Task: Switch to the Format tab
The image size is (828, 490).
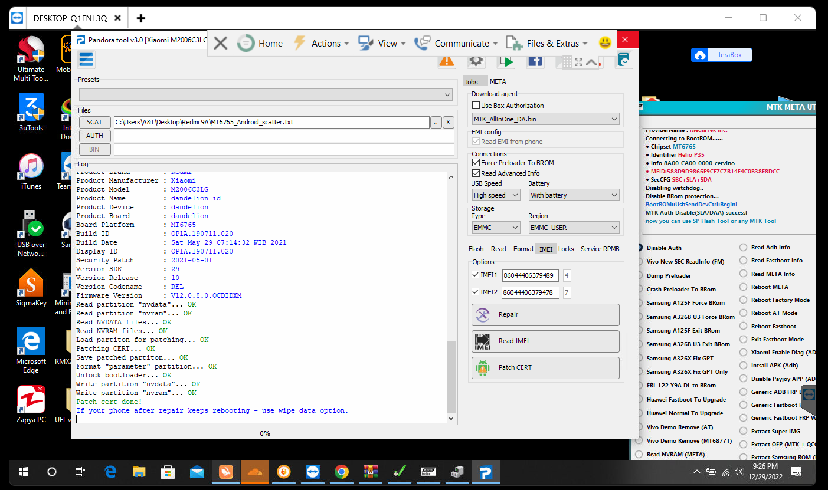Action: tap(523, 249)
